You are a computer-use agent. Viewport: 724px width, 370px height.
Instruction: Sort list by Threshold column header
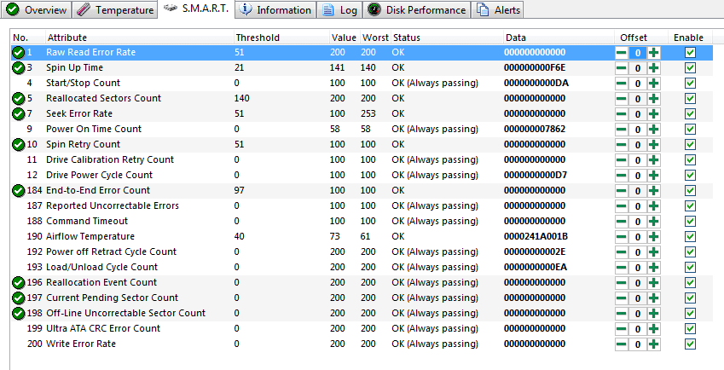[256, 38]
